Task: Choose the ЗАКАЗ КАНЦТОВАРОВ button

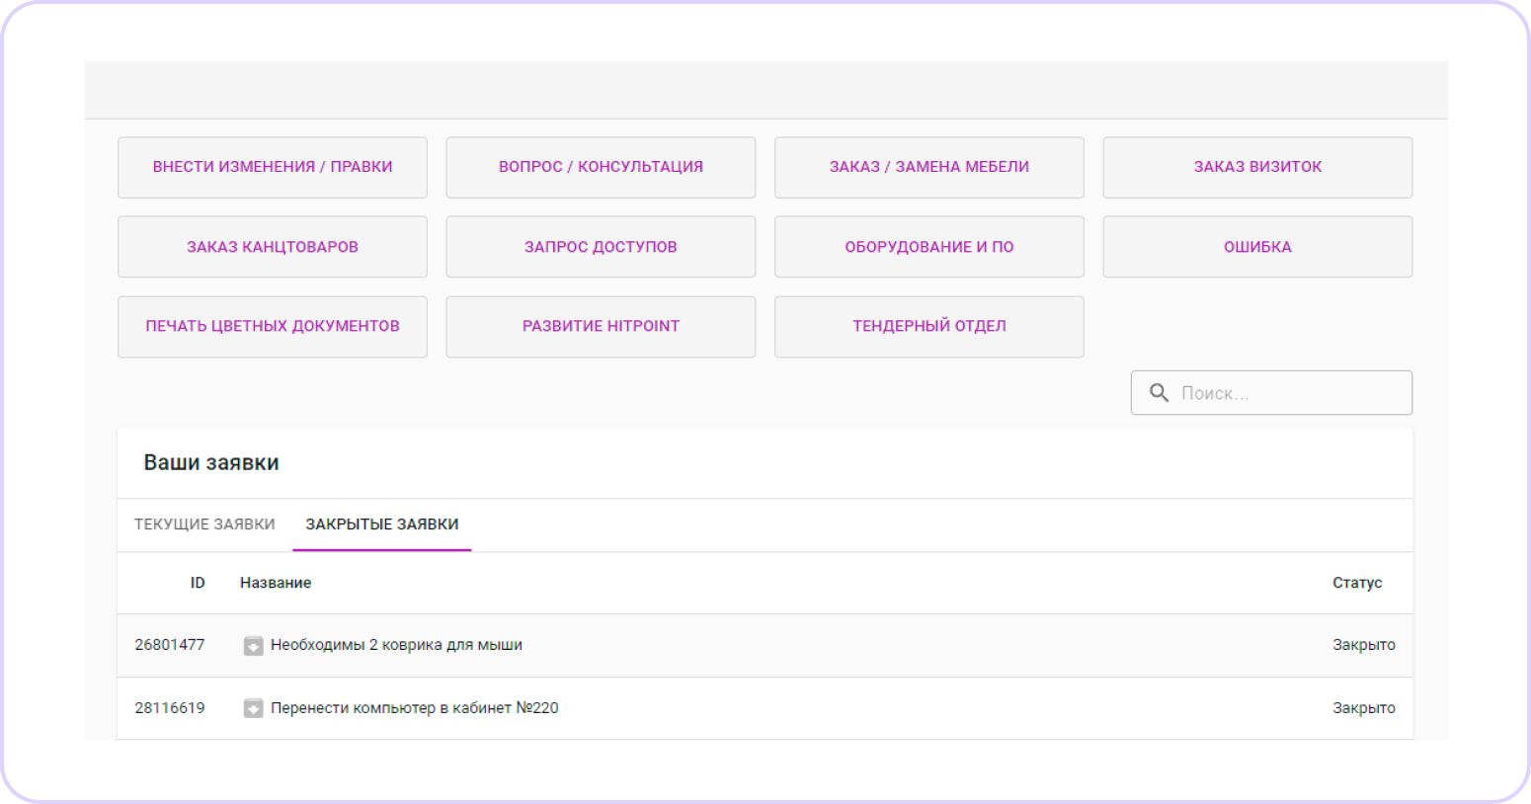Action: click(x=273, y=247)
